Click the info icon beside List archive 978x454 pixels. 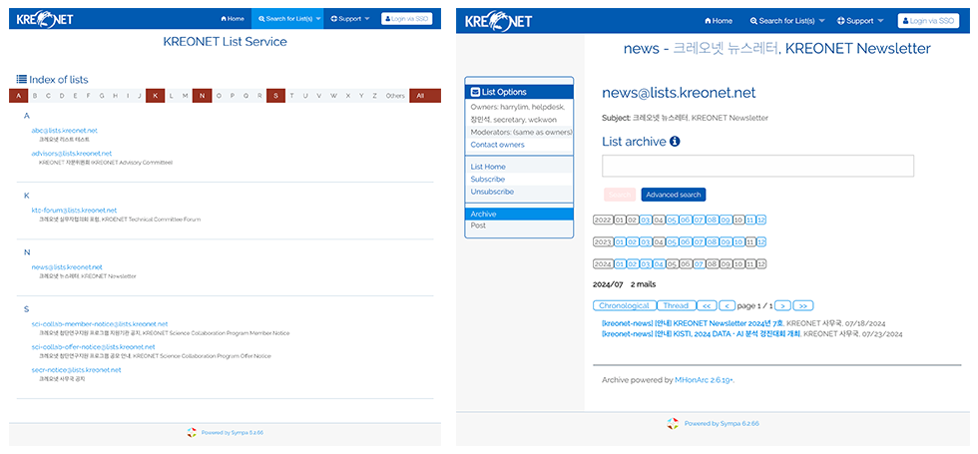click(675, 142)
